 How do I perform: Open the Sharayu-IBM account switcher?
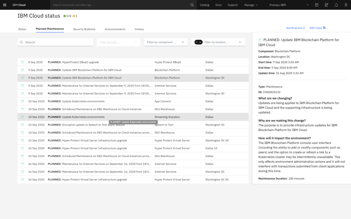click(289, 5)
